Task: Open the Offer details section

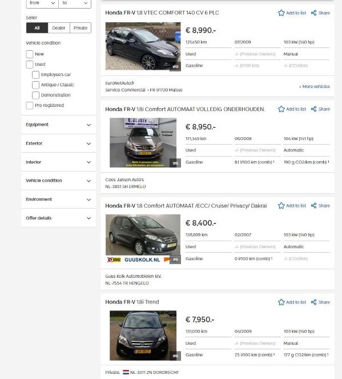Action: pos(58,218)
